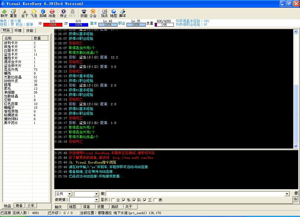300x217 pixels.
Task: Open the 脚本 (script) toolbar icon
Action: point(122,13)
